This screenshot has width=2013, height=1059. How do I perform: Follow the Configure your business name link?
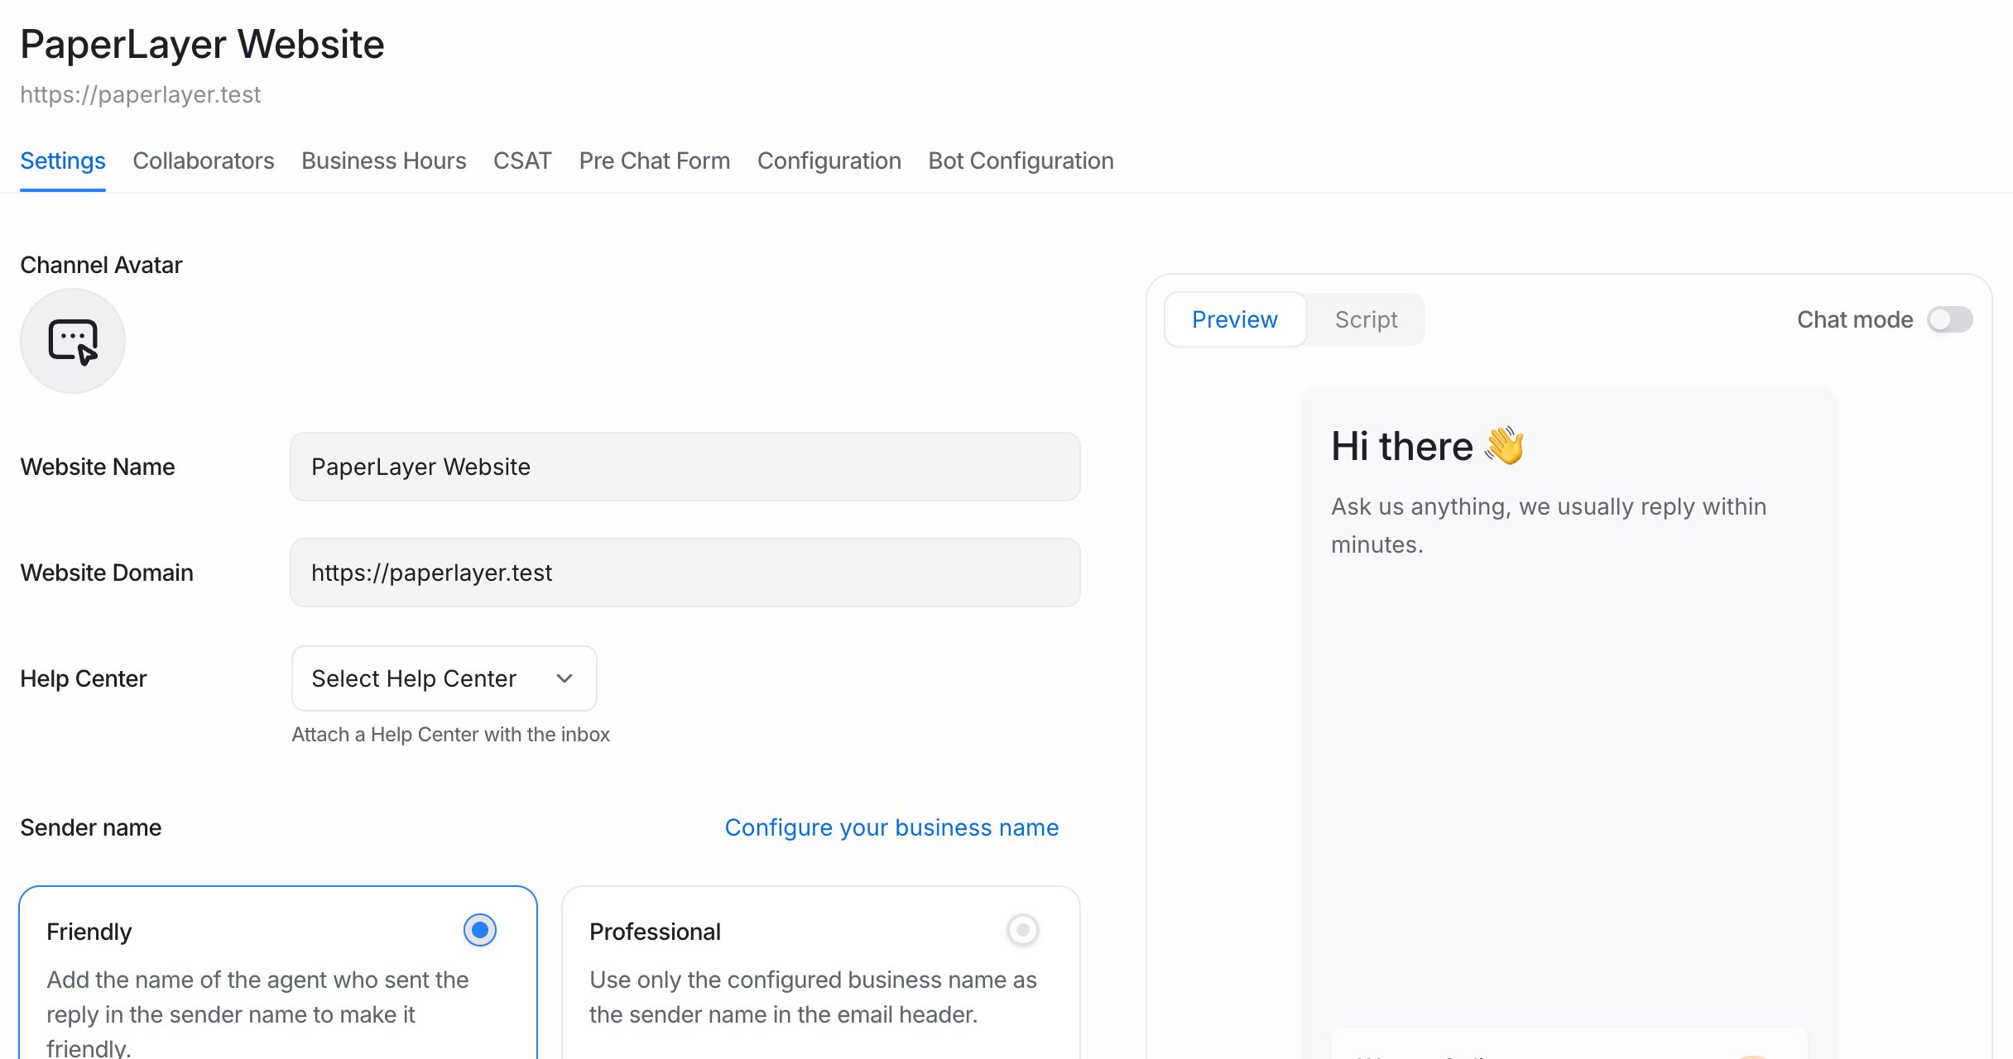pos(892,827)
